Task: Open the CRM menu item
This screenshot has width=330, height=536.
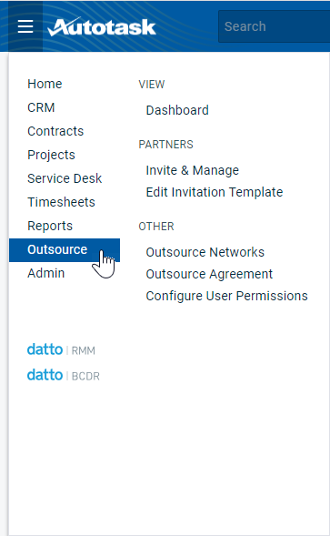Action: pyautogui.click(x=41, y=107)
